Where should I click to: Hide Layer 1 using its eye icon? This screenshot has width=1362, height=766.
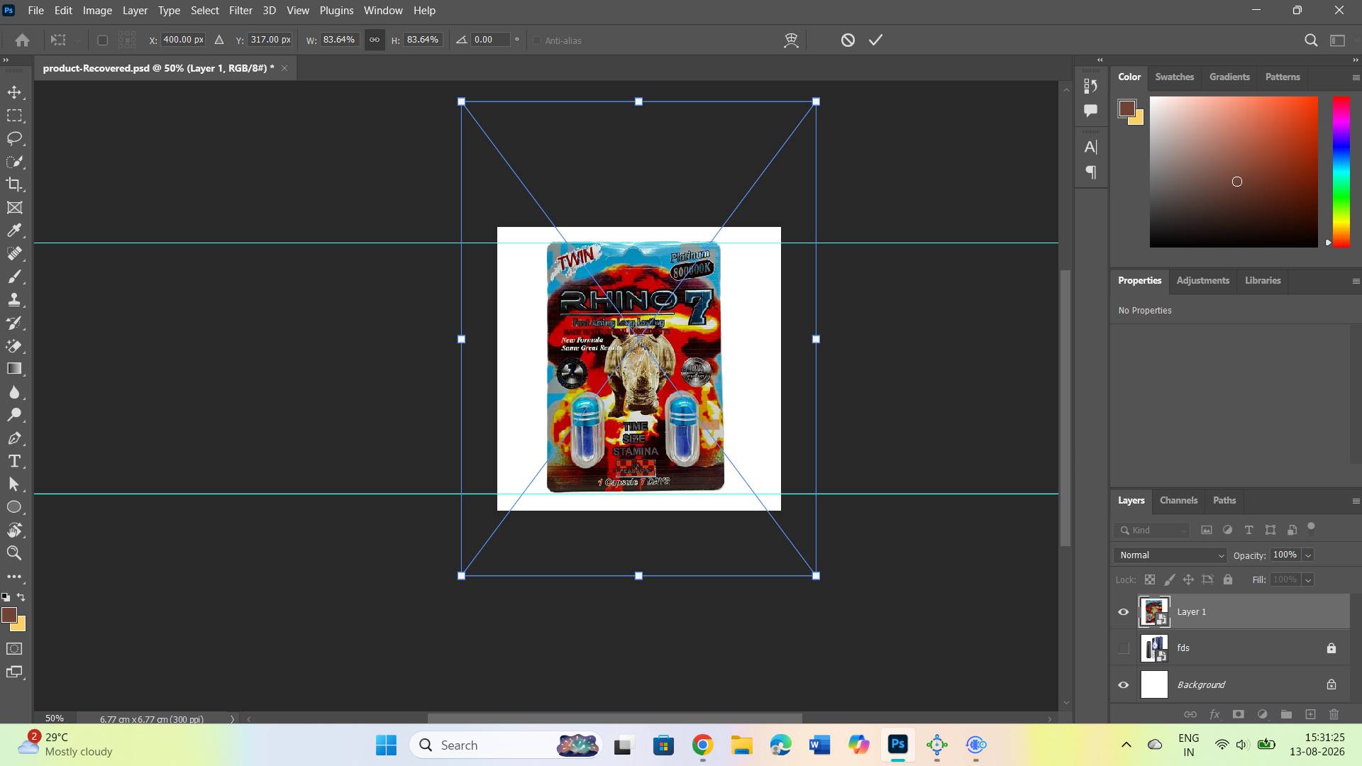pyautogui.click(x=1124, y=612)
